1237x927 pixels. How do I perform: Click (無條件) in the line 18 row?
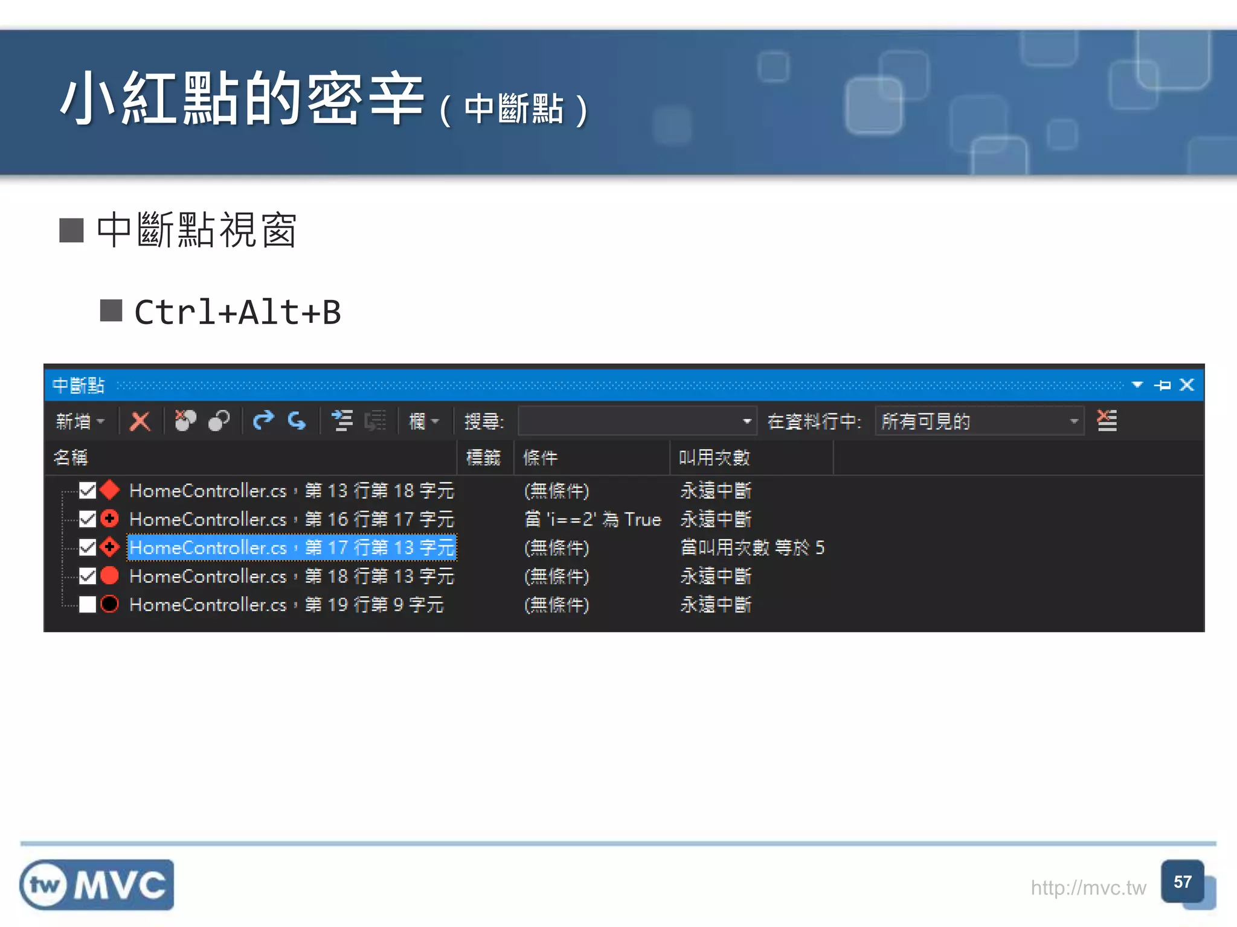(557, 576)
